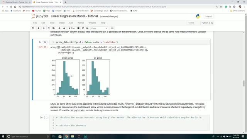247x139 pixels.
Task: Open cell type dropdown showing Code
Action: [x=99, y=28]
